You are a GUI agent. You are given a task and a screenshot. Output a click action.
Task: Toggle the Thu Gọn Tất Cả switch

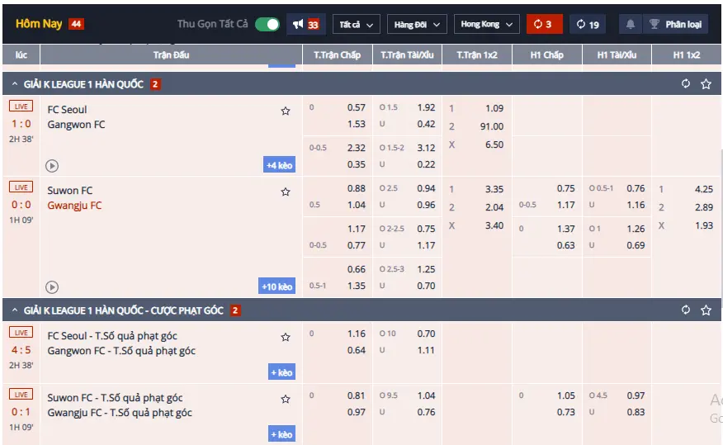click(267, 24)
